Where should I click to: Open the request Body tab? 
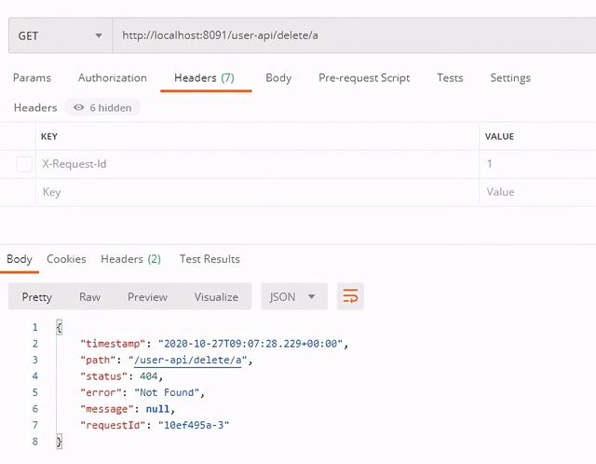278,78
